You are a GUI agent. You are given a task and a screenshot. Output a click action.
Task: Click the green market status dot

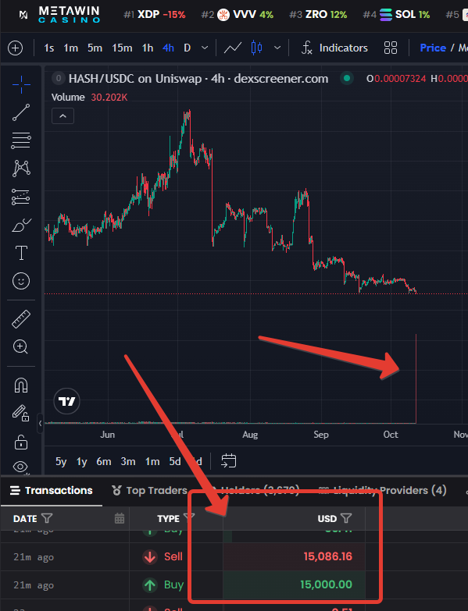pos(346,78)
